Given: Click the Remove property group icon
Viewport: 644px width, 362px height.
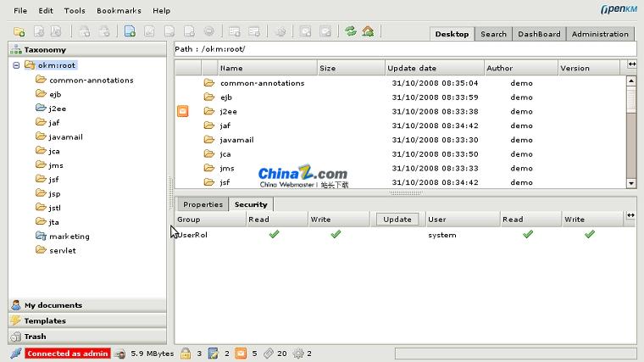Looking at the screenshot, I should coord(254,31).
